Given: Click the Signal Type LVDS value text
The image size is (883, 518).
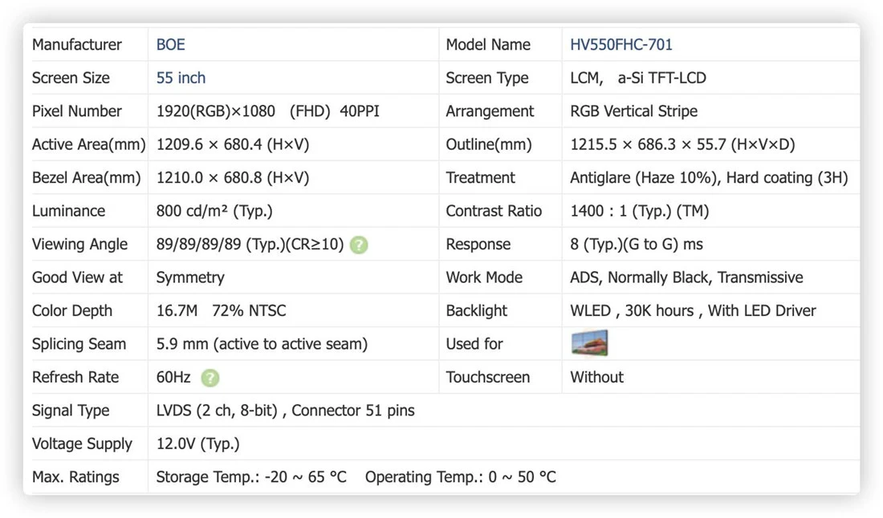Looking at the screenshot, I should (285, 411).
